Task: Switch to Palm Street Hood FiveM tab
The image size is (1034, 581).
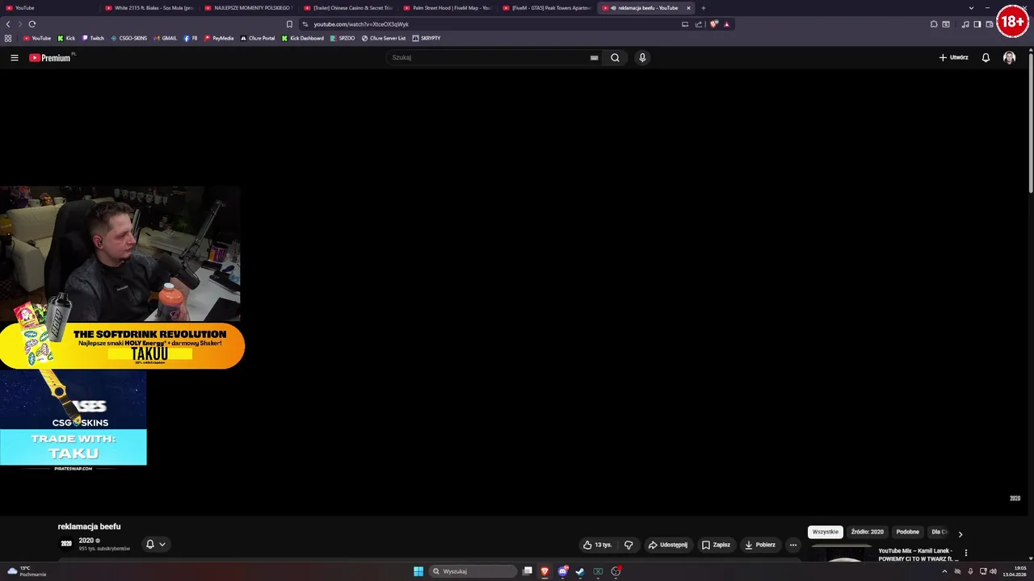Action: point(448,8)
